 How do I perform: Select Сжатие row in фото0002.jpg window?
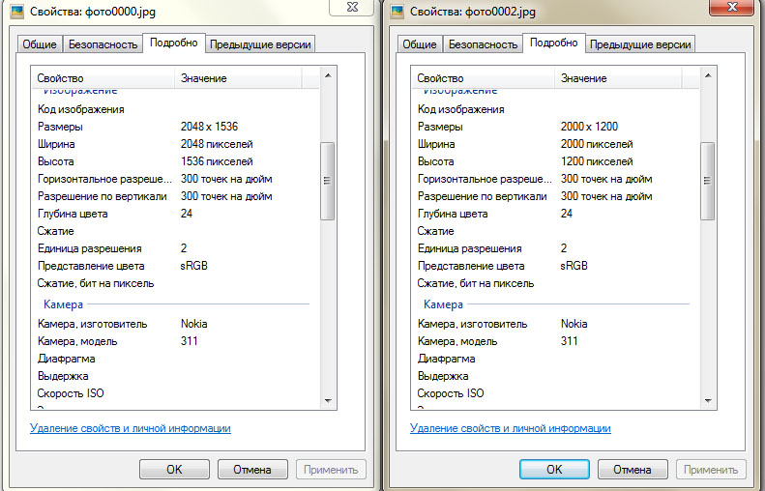point(556,231)
